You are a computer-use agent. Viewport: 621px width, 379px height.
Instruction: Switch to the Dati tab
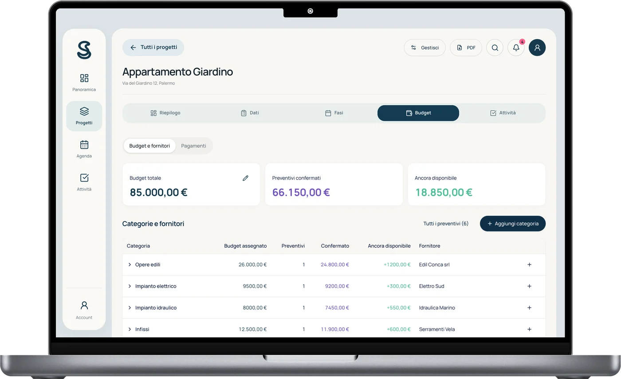point(250,113)
